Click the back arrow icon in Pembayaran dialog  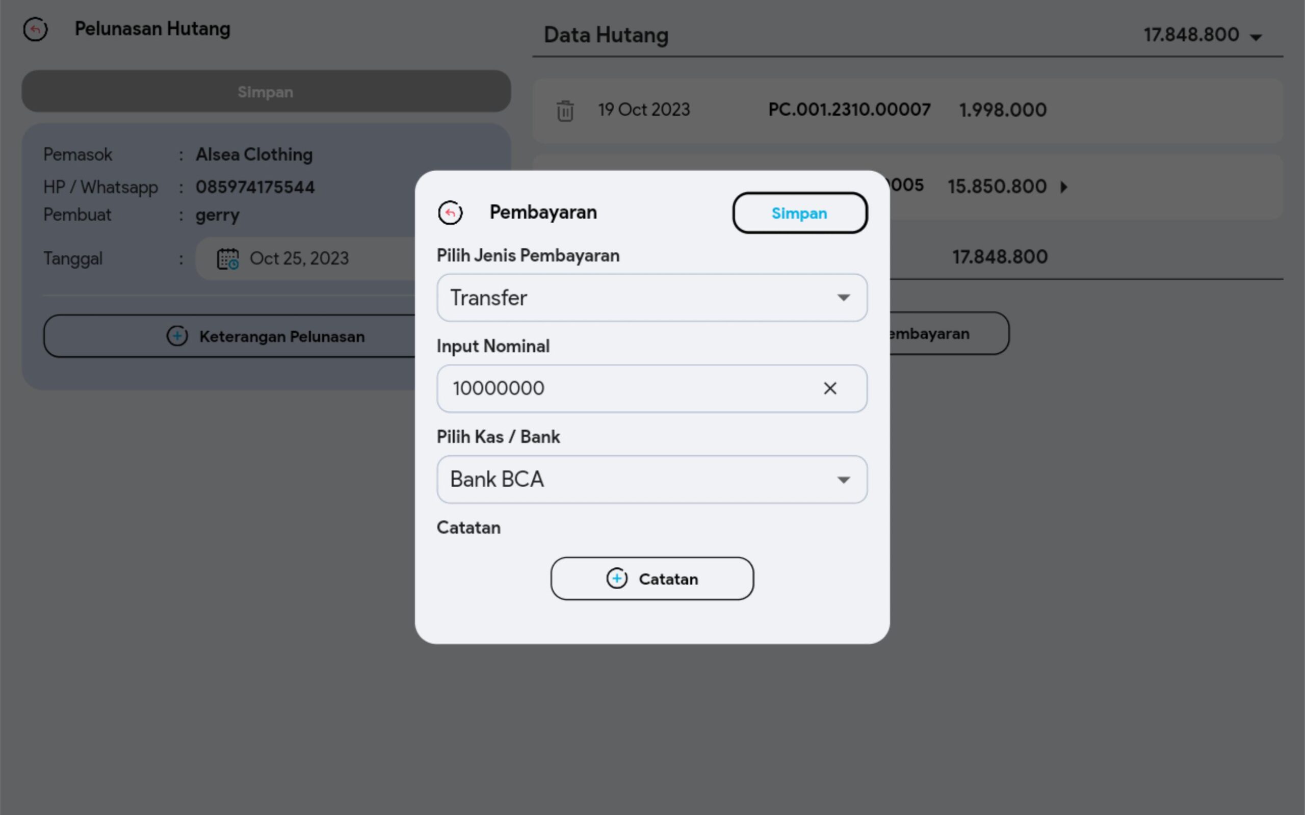click(x=450, y=213)
